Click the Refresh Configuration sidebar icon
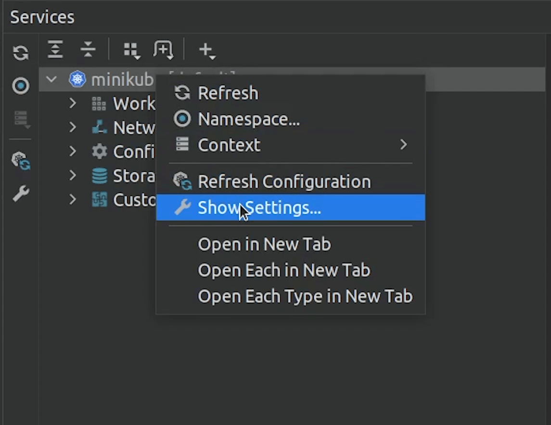This screenshot has width=551, height=425. pyautogui.click(x=21, y=161)
